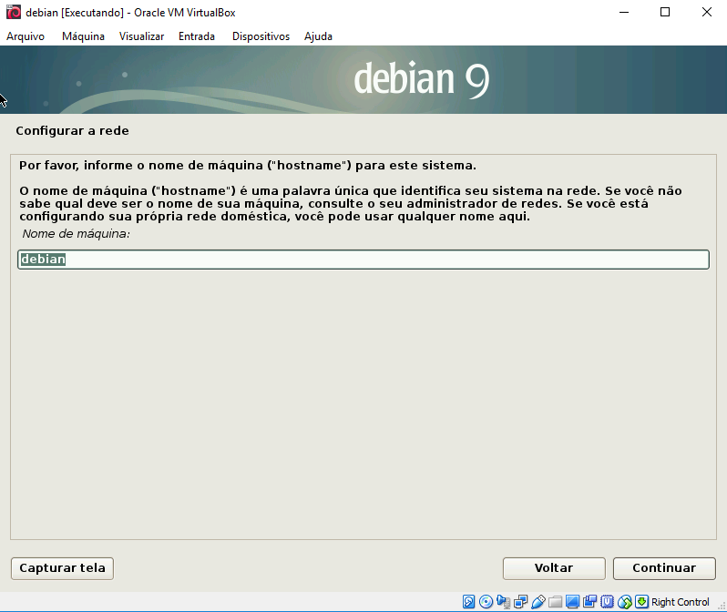Click the Continuar button
The width and height of the screenshot is (727, 612).
(664, 568)
